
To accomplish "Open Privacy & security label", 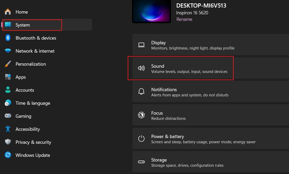I will [x=33, y=142].
